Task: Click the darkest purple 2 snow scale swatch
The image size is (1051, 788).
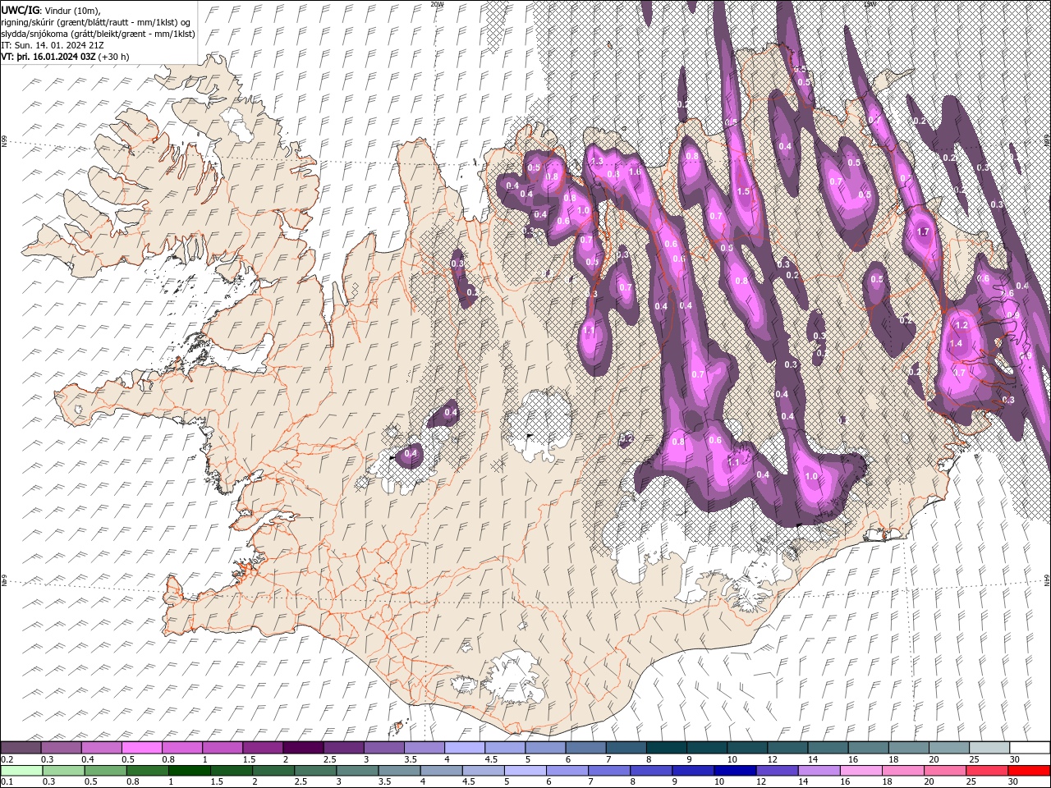Action: [303, 748]
